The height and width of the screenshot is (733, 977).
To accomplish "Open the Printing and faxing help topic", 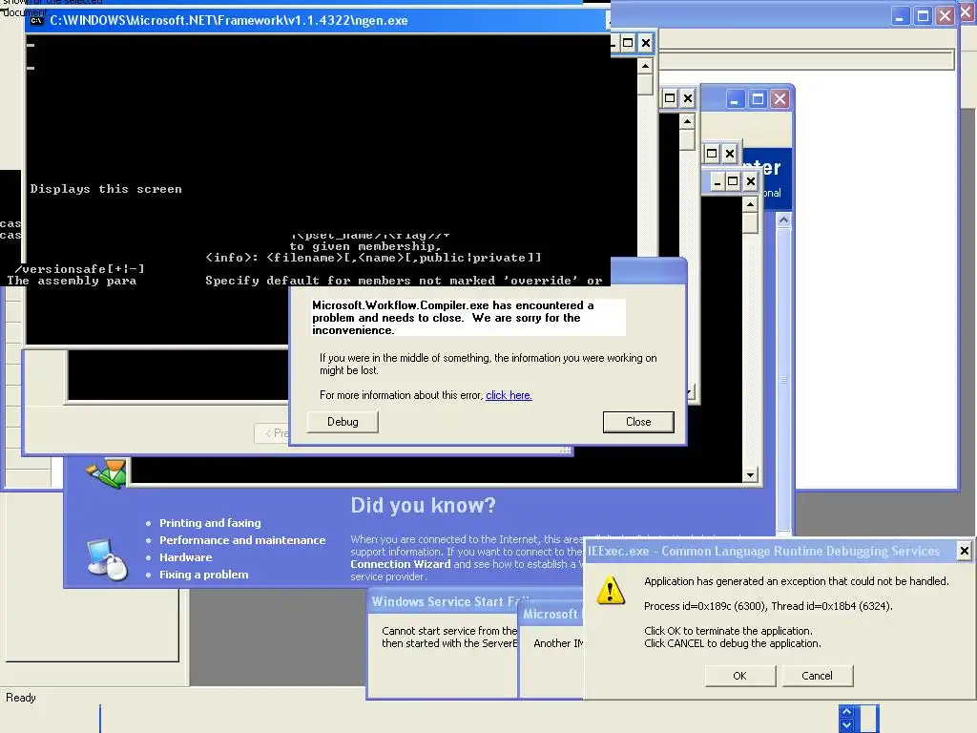I will [210, 523].
